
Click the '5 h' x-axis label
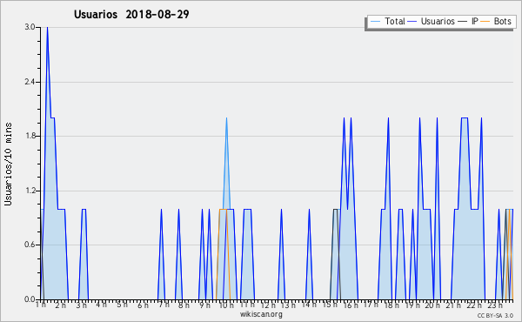122,305
